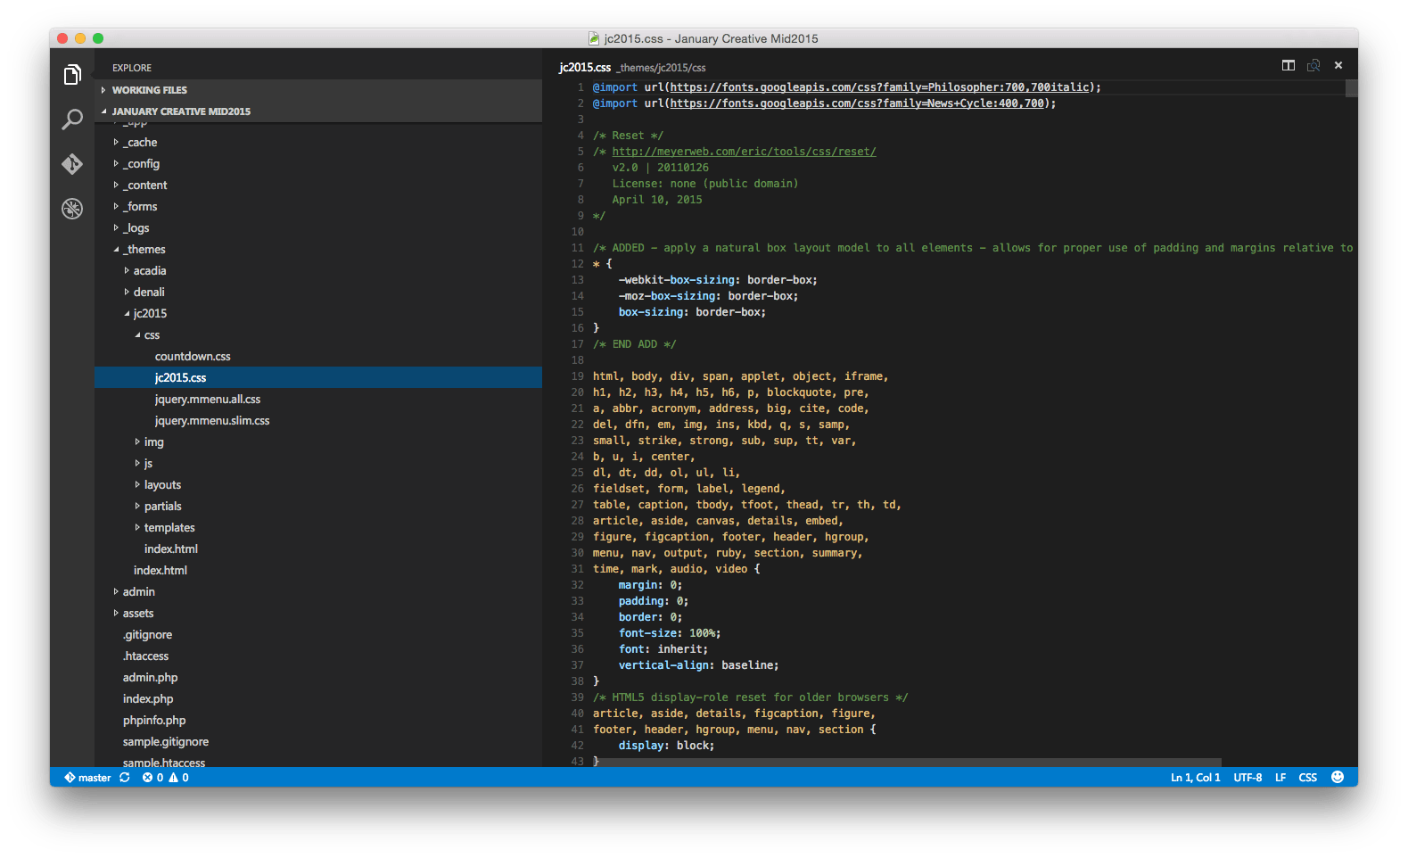Open the Explorer view in activity bar
This screenshot has height=858, width=1408.
72,75
